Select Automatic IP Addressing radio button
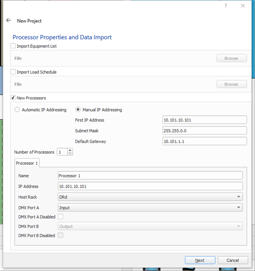 (17, 110)
